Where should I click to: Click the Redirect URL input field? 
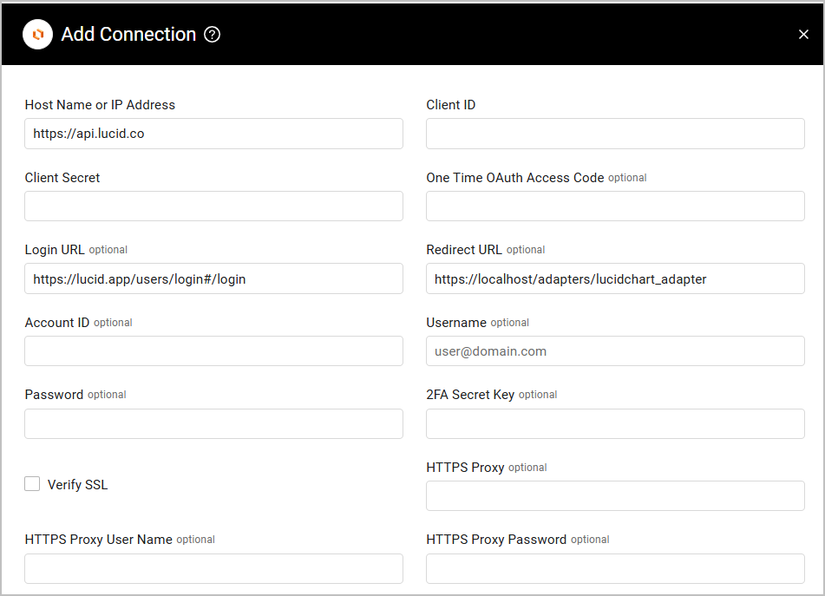point(615,279)
